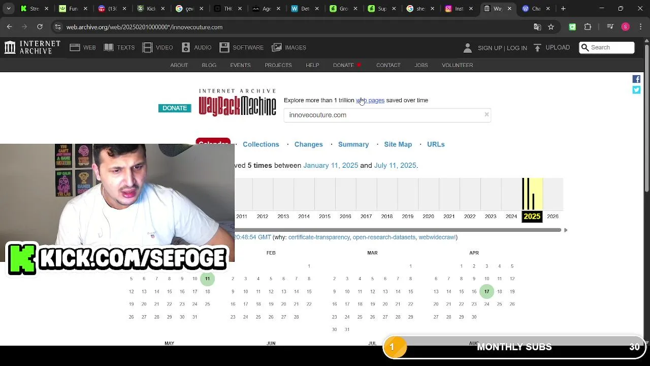Share on Twitter icon

636,90
